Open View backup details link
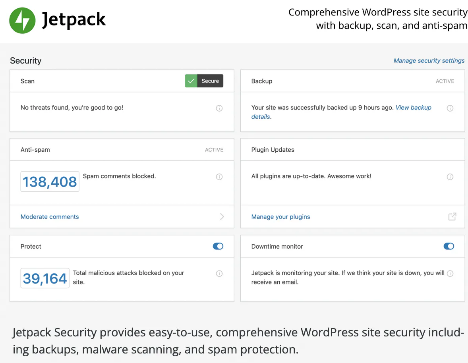 tap(341, 112)
